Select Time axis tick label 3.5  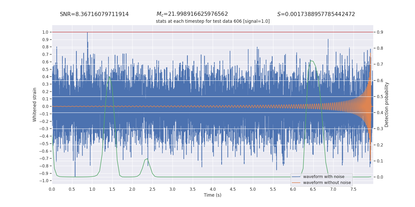point(193,189)
